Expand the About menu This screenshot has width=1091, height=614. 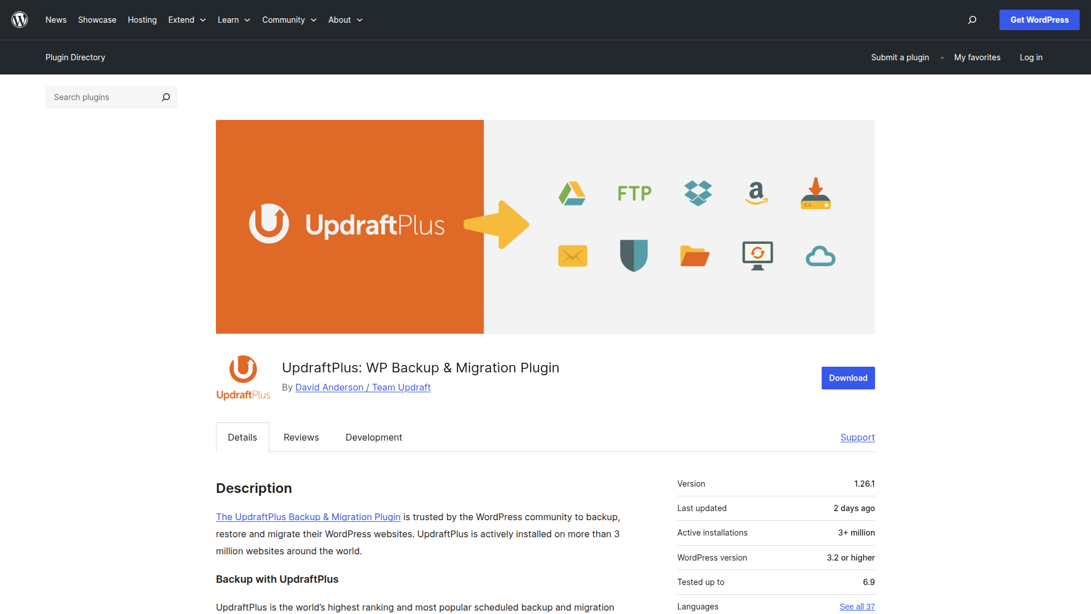click(345, 20)
